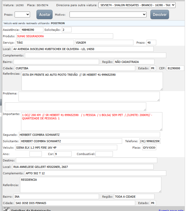Open the Motivo dropdown

tap(108, 15)
